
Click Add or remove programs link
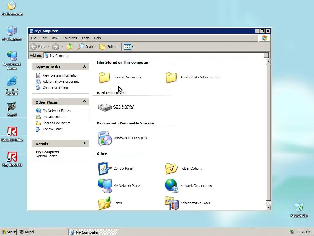click(x=61, y=81)
